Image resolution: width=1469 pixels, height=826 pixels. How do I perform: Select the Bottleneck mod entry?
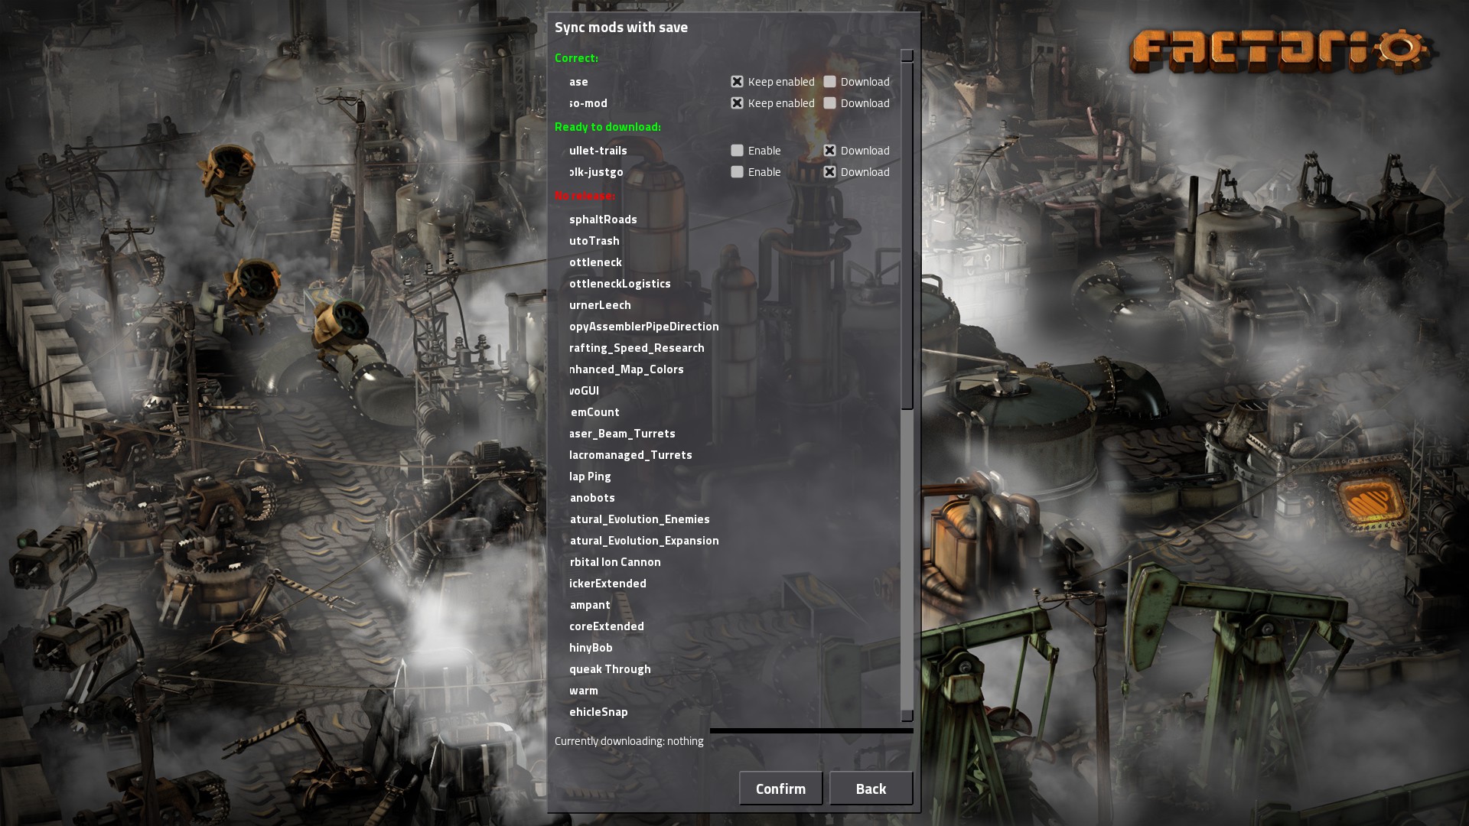pos(595,262)
